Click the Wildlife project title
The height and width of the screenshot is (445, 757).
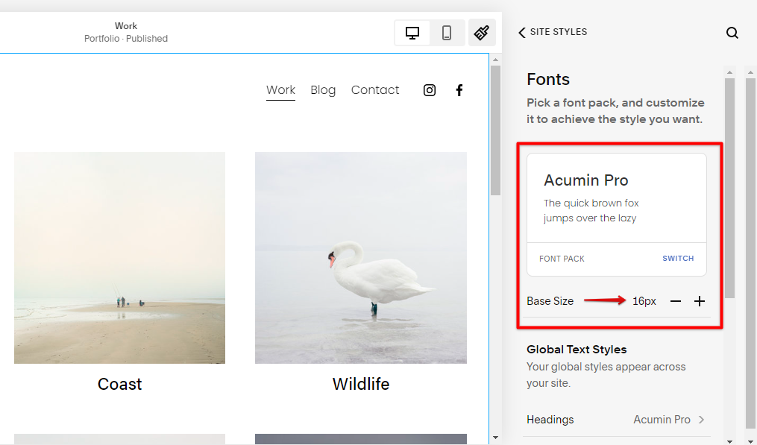pyautogui.click(x=361, y=385)
